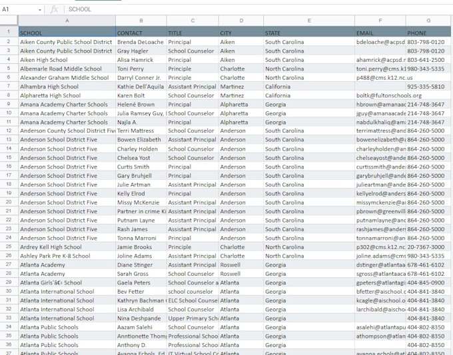Click the select-all corner box

[9, 21]
